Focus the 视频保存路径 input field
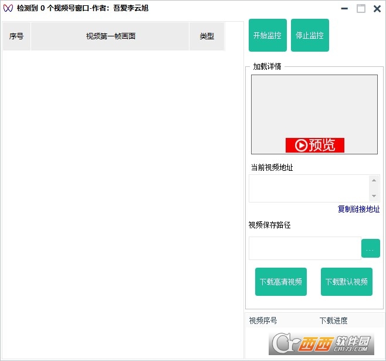Viewport: 386px width, 361px height. click(305, 248)
